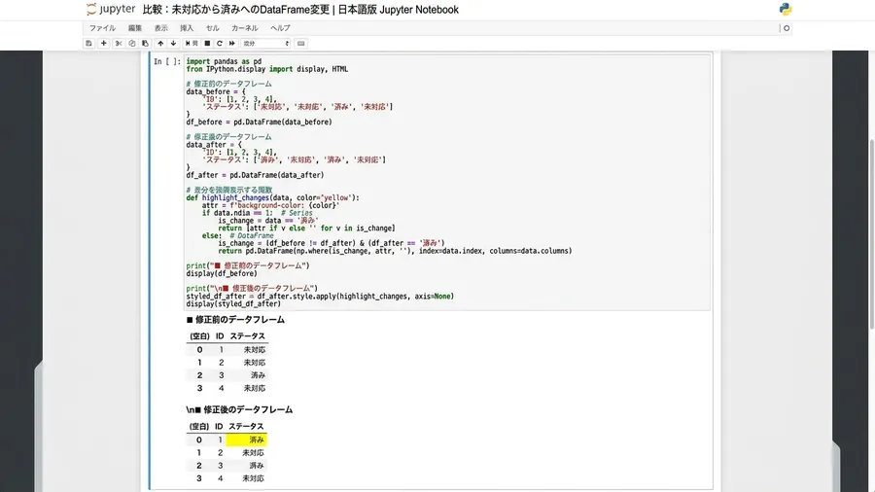Open the cell type dropdown
Screen dimensions: 875x492
(265, 43)
